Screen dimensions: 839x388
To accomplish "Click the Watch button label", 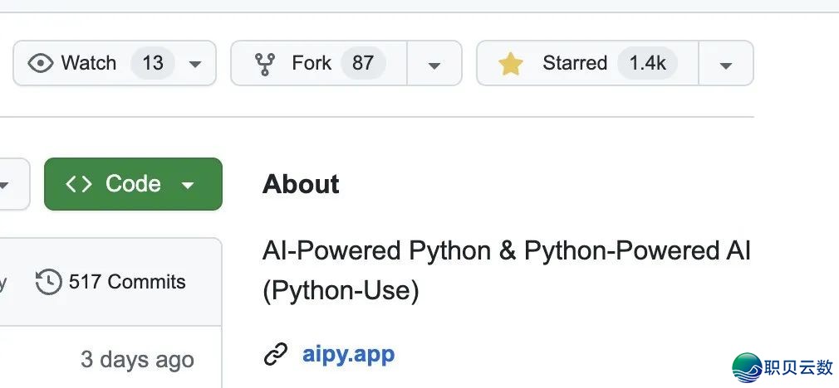I will pyautogui.click(x=88, y=63).
